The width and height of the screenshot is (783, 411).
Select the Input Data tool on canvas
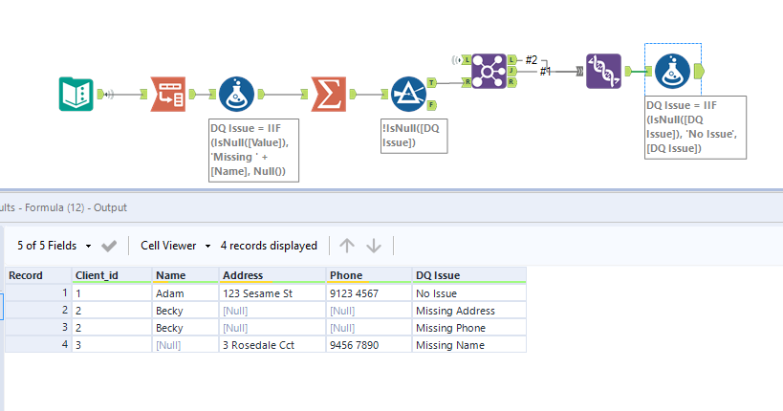(75, 94)
